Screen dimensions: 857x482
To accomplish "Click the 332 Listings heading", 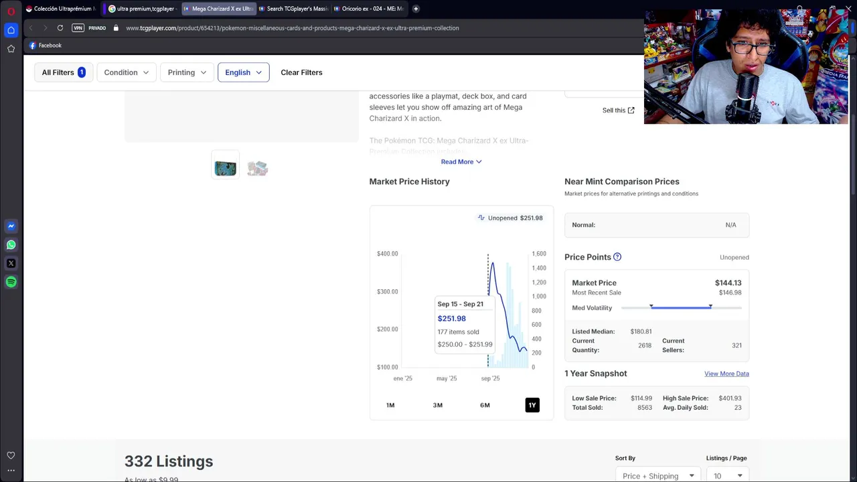I will point(169,461).
